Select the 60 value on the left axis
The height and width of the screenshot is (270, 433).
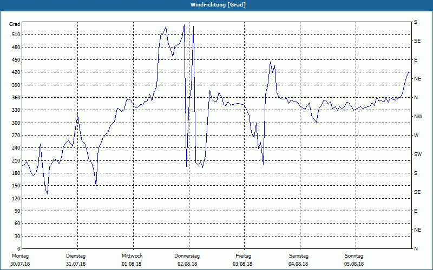coord(17,224)
